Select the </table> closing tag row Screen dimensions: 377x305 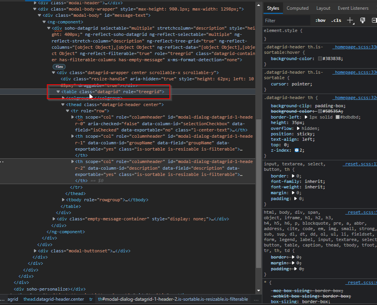pyautogui.click(x=71, y=206)
